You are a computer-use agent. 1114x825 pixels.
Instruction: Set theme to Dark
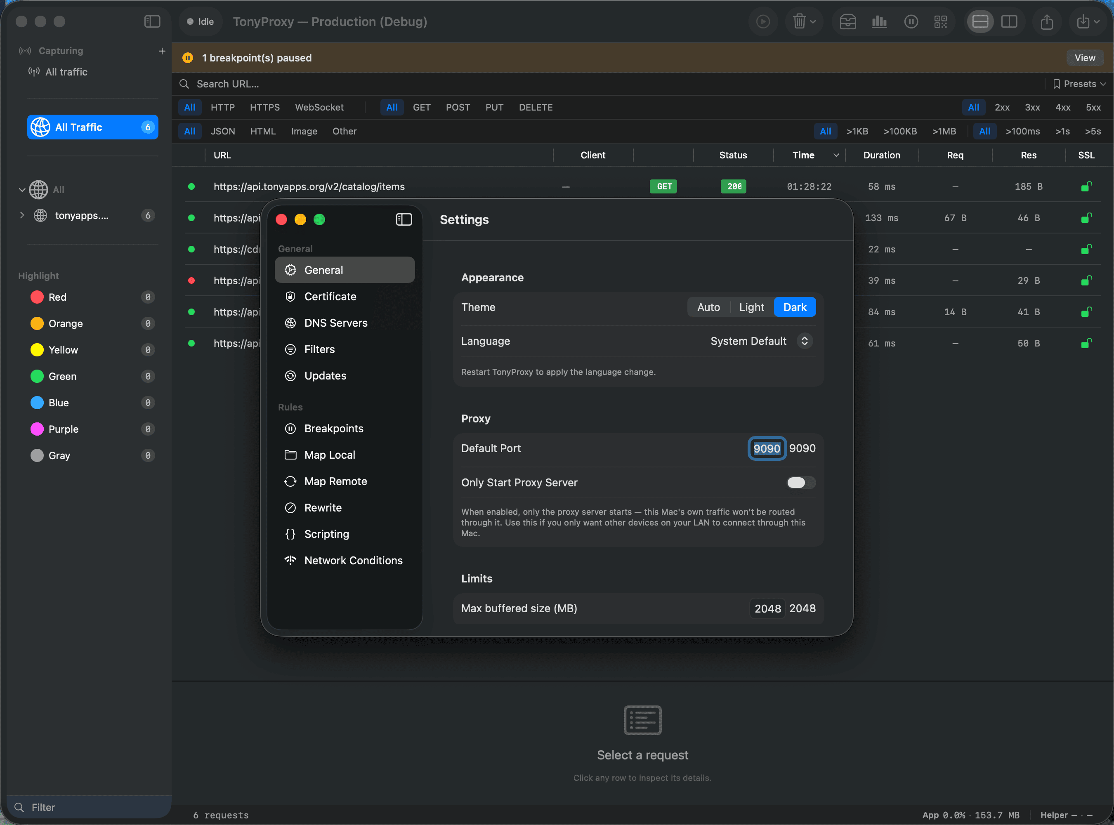point(795,307)
